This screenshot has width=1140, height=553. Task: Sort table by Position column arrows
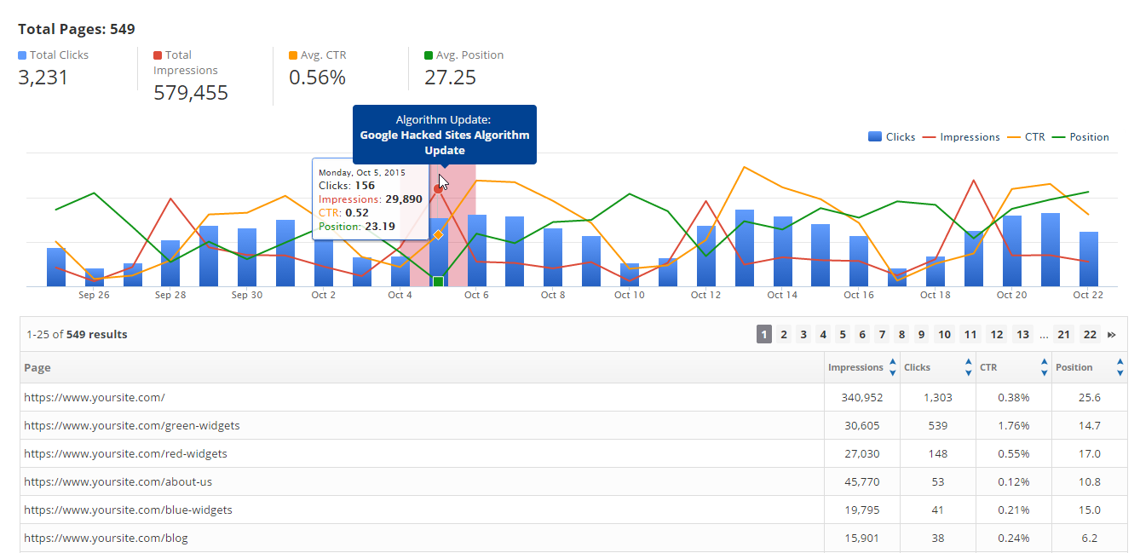[x=1120, y=367]
